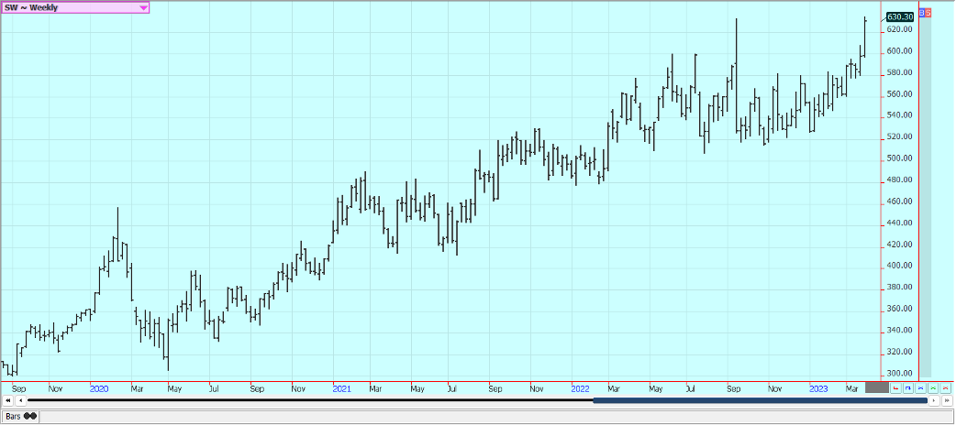Click the 520.00 price axis label
This screenshot has width=956, height=425.
[899, 137]
